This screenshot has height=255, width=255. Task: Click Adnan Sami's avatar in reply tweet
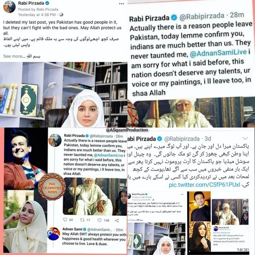point(54,234)
